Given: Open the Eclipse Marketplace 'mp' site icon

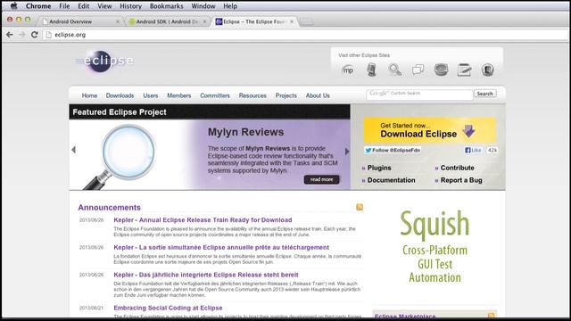Looking at the screenshot, I should coord(348,70).
